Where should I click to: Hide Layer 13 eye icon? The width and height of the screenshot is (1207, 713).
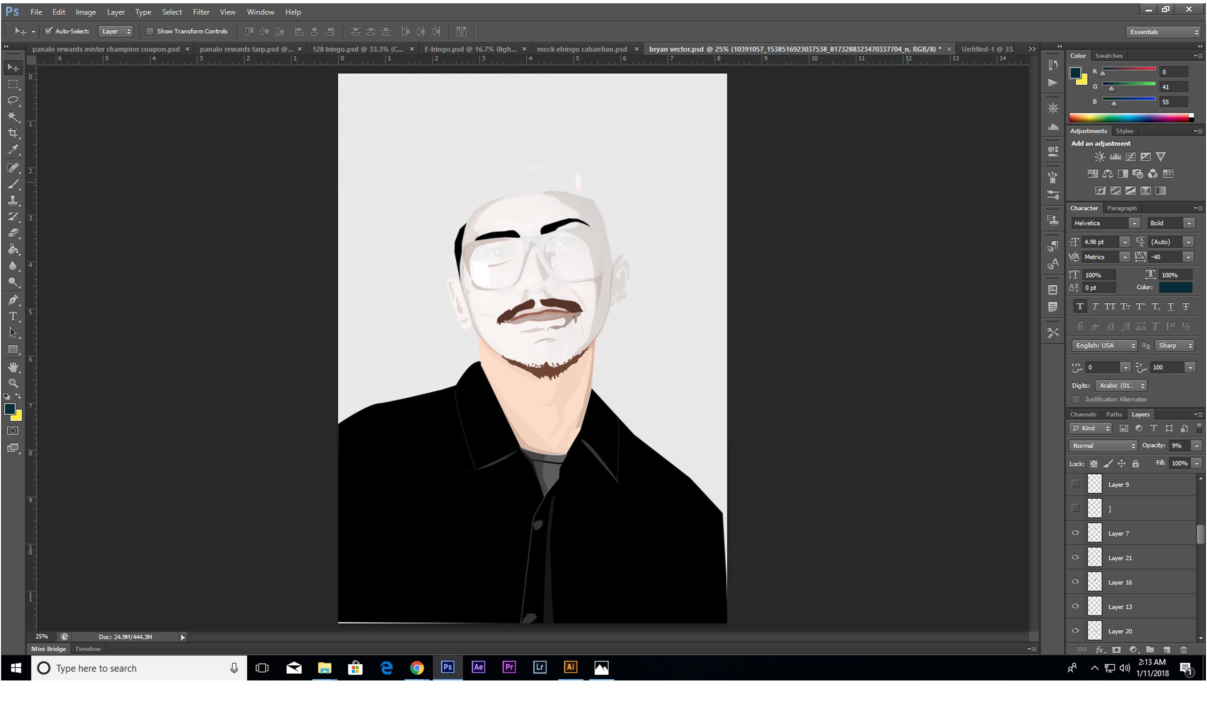(1075, 606)
